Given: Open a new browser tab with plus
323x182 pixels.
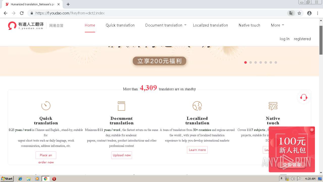Looking at the screenshot, I should [x=68, y=4].
